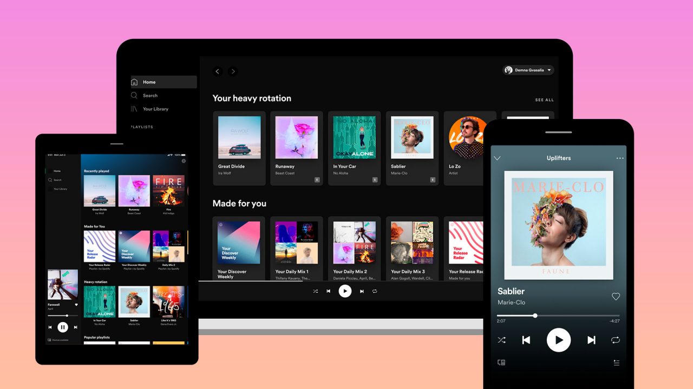This screenshot has width=693, height=389.
Task: Open the settings gear on the tablet
Action: (x=184, y=161)
